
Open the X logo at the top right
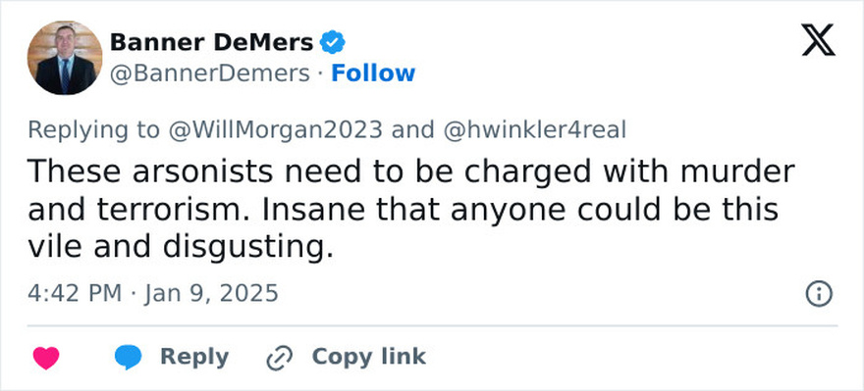(x=818, y=40)
